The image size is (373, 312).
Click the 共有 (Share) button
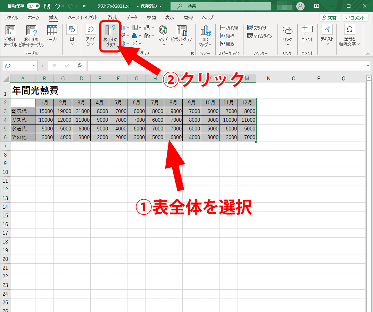click(x=329, y=17)
